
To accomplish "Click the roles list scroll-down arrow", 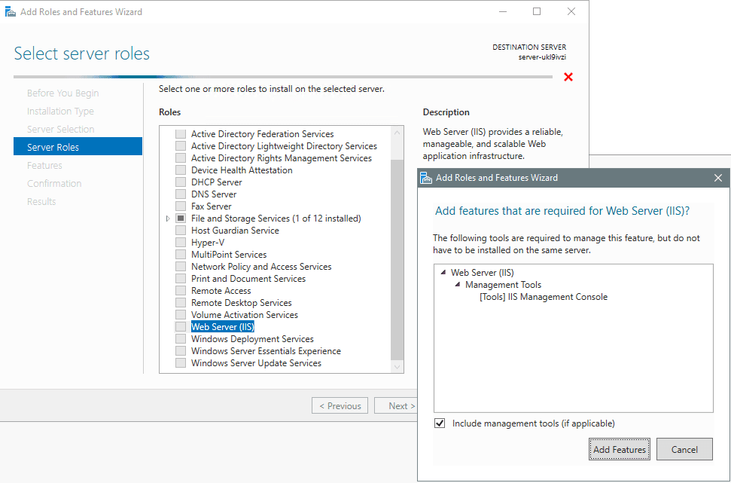I will pos(397,367).
